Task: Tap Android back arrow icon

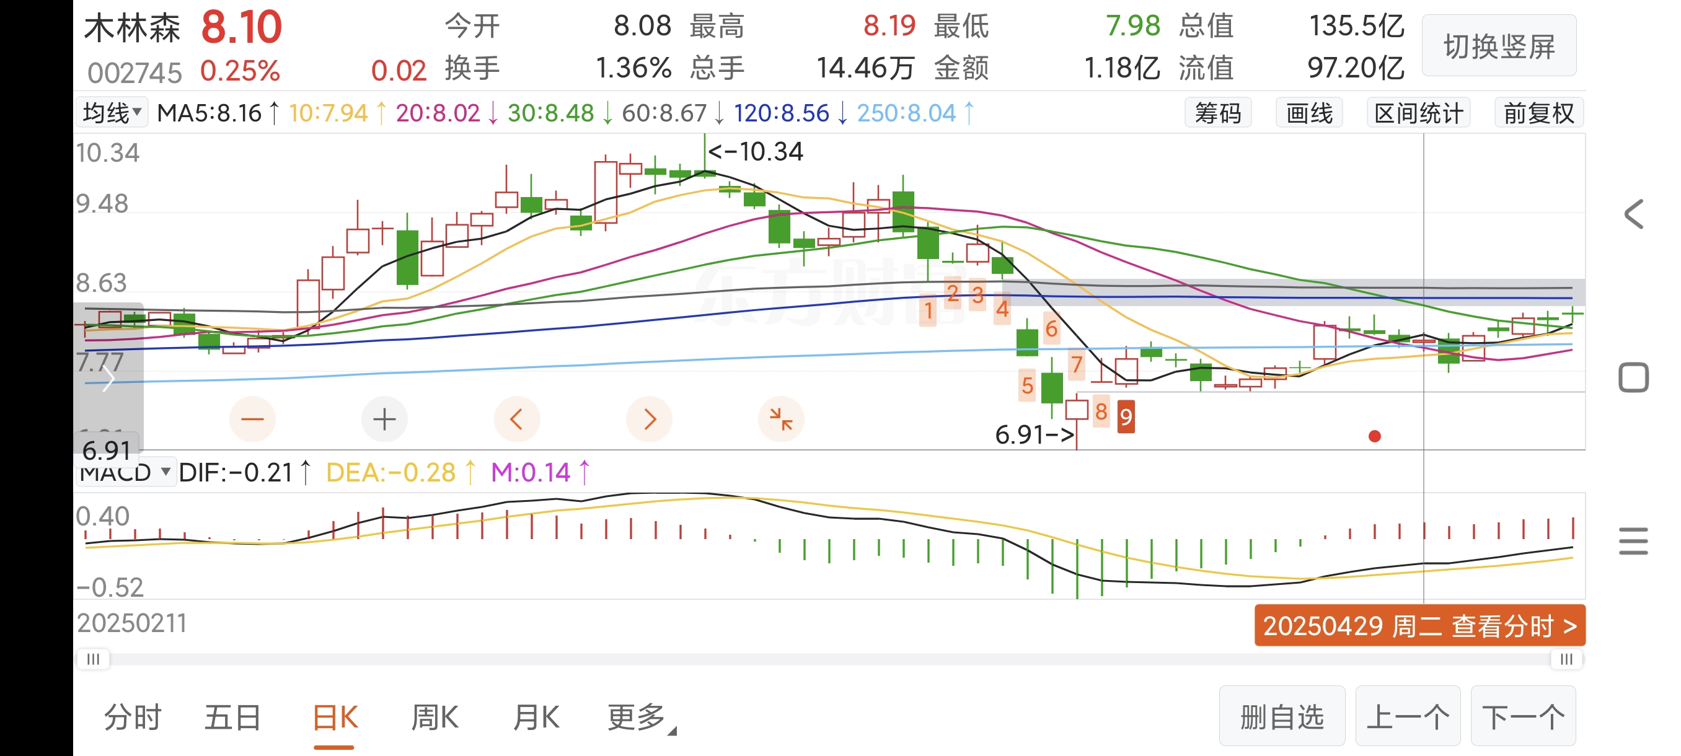Action: (x=1633, y=214)
